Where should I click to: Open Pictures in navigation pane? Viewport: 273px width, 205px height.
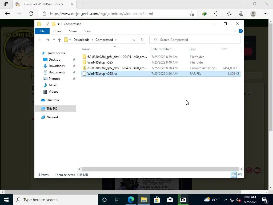pos(54,79)
